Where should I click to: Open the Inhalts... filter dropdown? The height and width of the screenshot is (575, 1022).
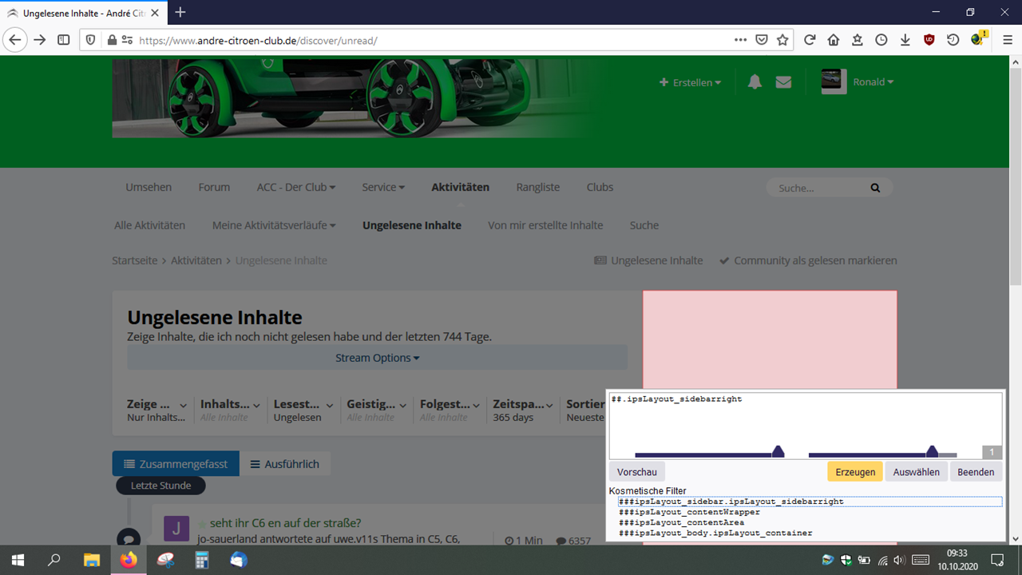tap(230, 410)
